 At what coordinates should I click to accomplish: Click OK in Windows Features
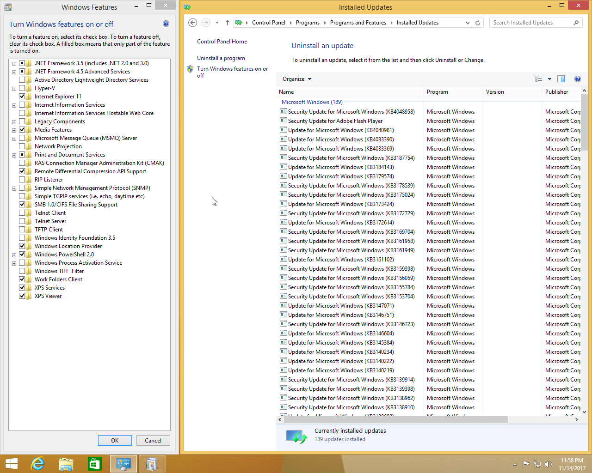115,440
